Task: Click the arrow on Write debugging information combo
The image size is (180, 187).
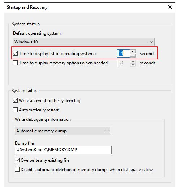Action: (x=107, y=131)
